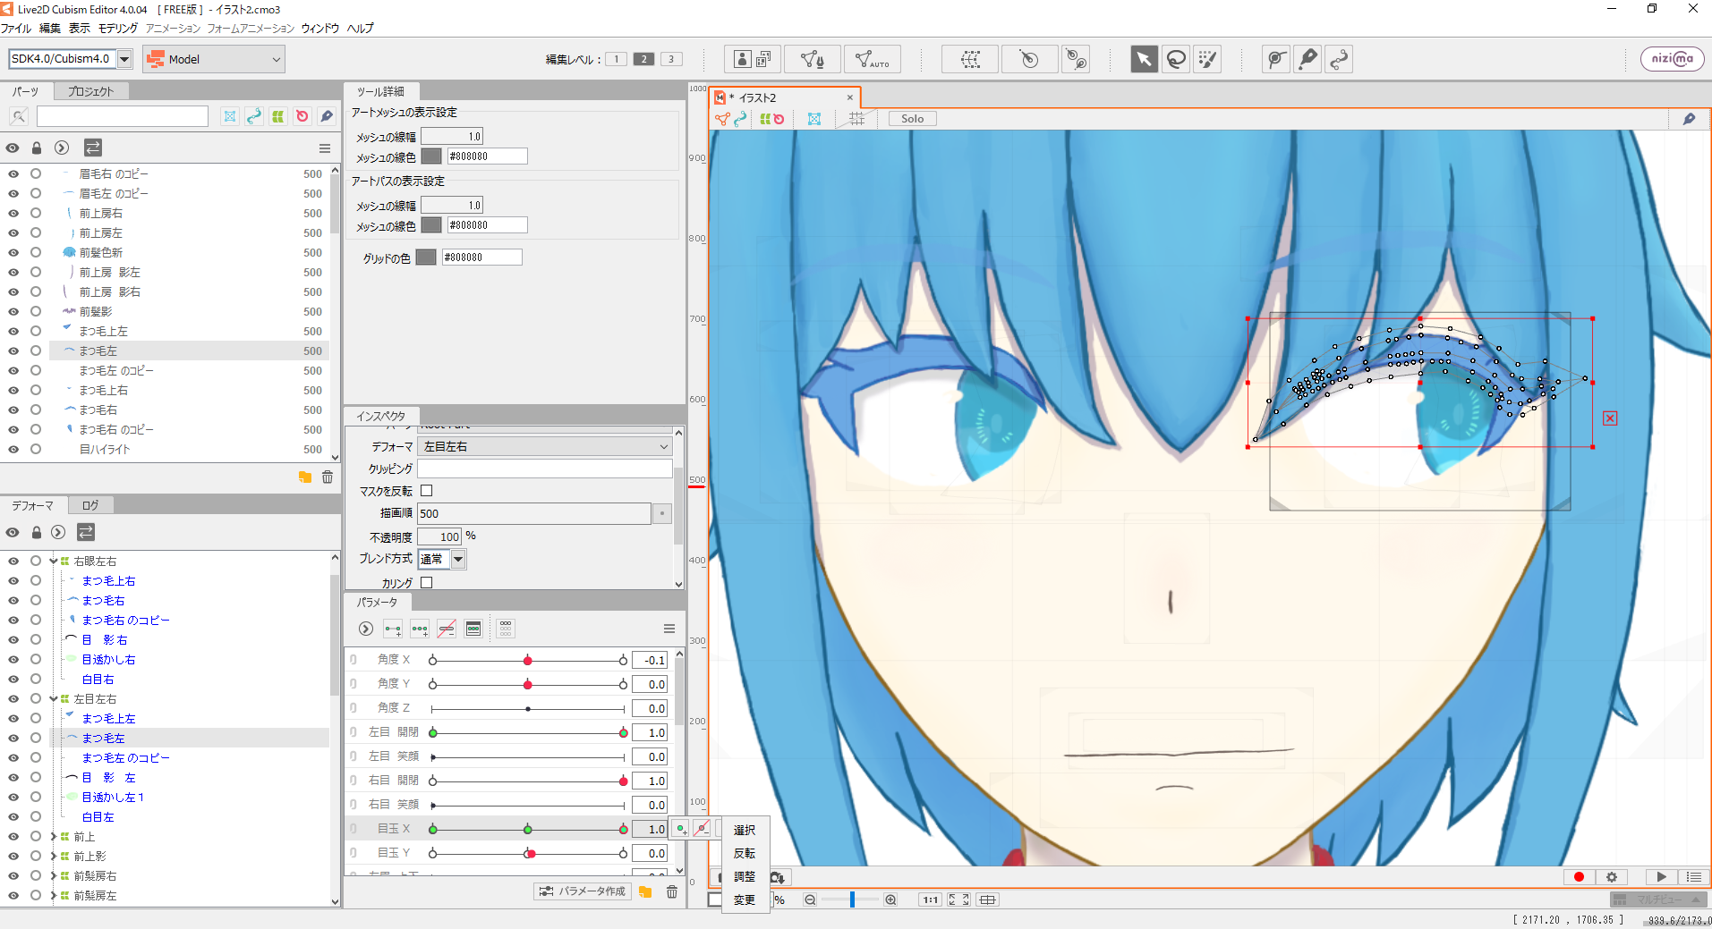Create a warp deformer

[970, 59]
